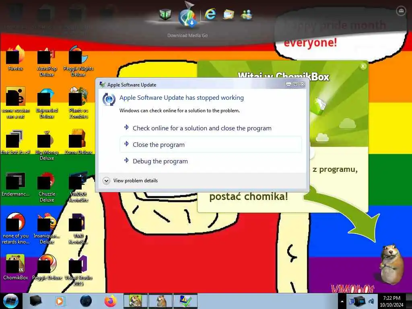This screenshot has height=309, width=412.
Task: Show hidden system tray icons
Action: point(342,301)
